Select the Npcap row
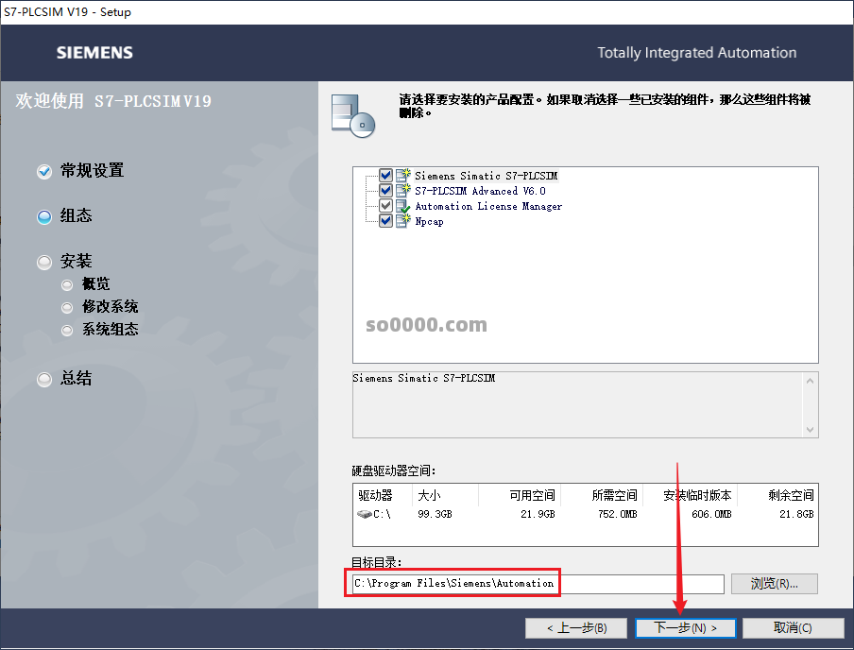Viewport: 854px width, 650px height. pos(429,221)
